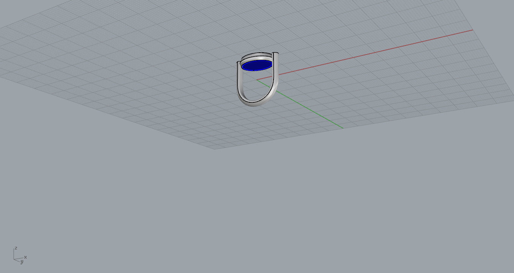
Task: Click the world axis icon
Action: point(20,255)
